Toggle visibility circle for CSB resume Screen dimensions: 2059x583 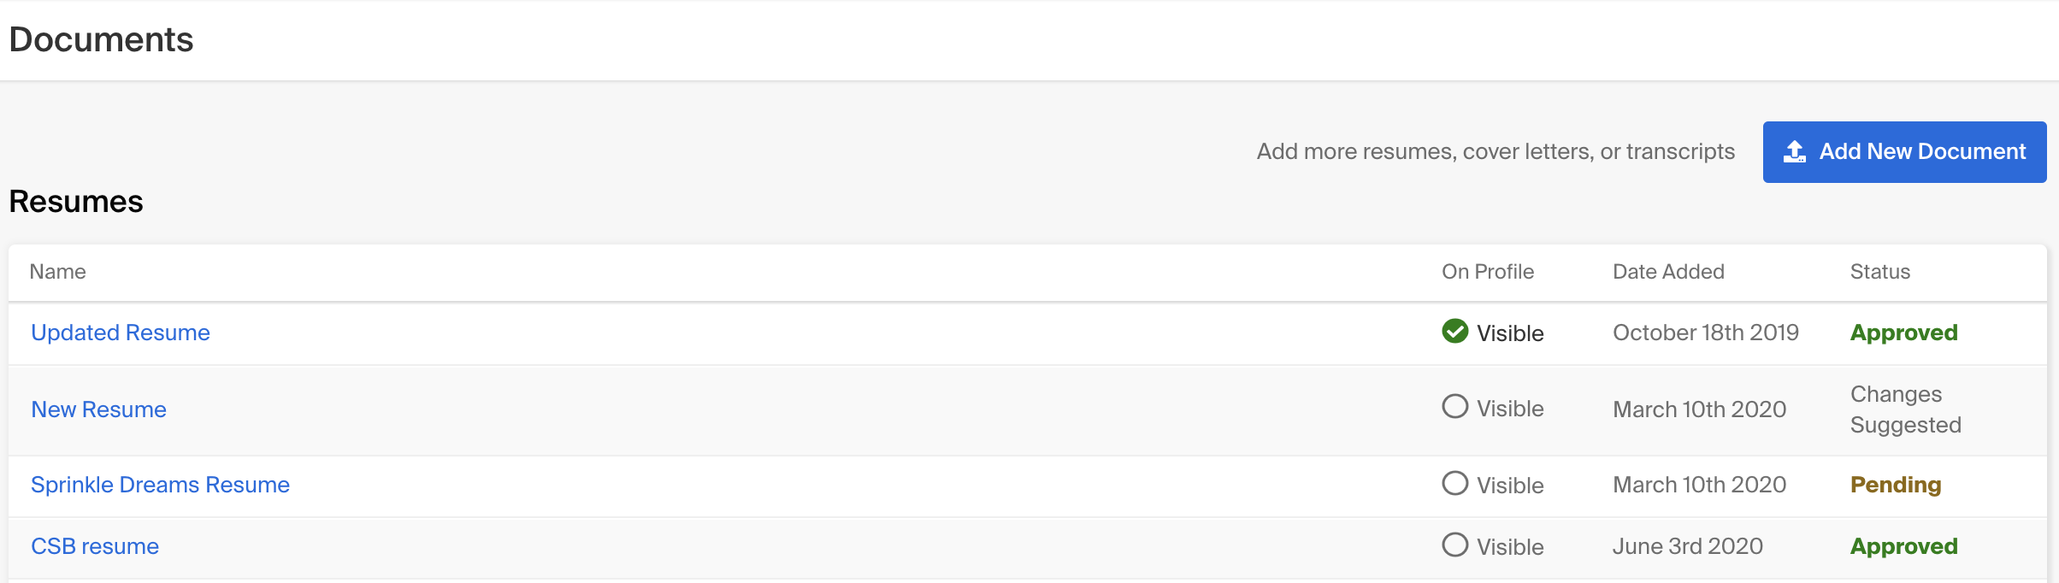1454,545
